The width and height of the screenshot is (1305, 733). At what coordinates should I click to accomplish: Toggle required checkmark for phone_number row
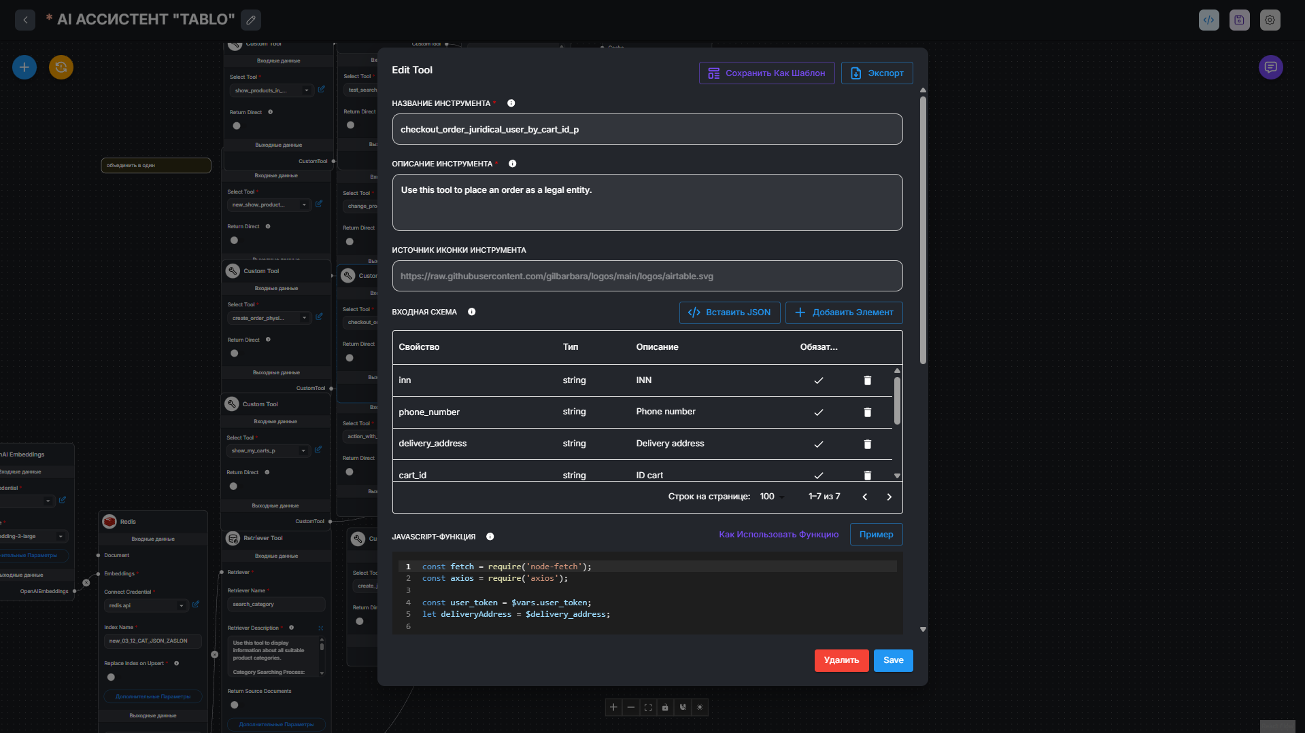[819, 412]
